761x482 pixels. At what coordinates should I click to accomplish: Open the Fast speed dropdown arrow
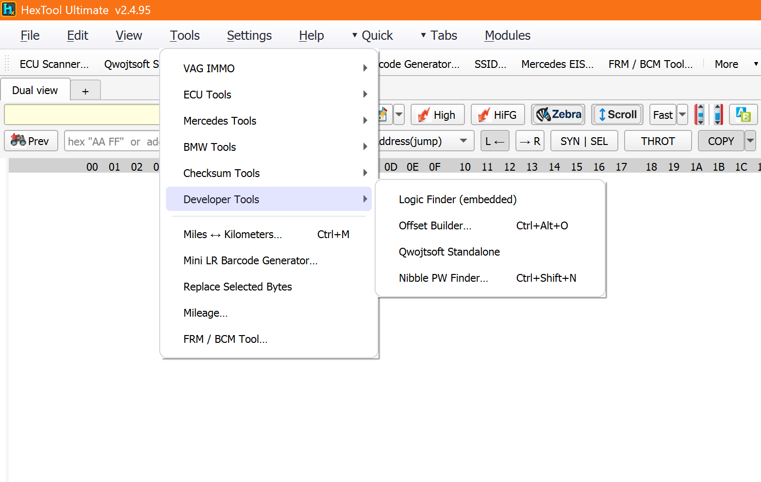682,115
